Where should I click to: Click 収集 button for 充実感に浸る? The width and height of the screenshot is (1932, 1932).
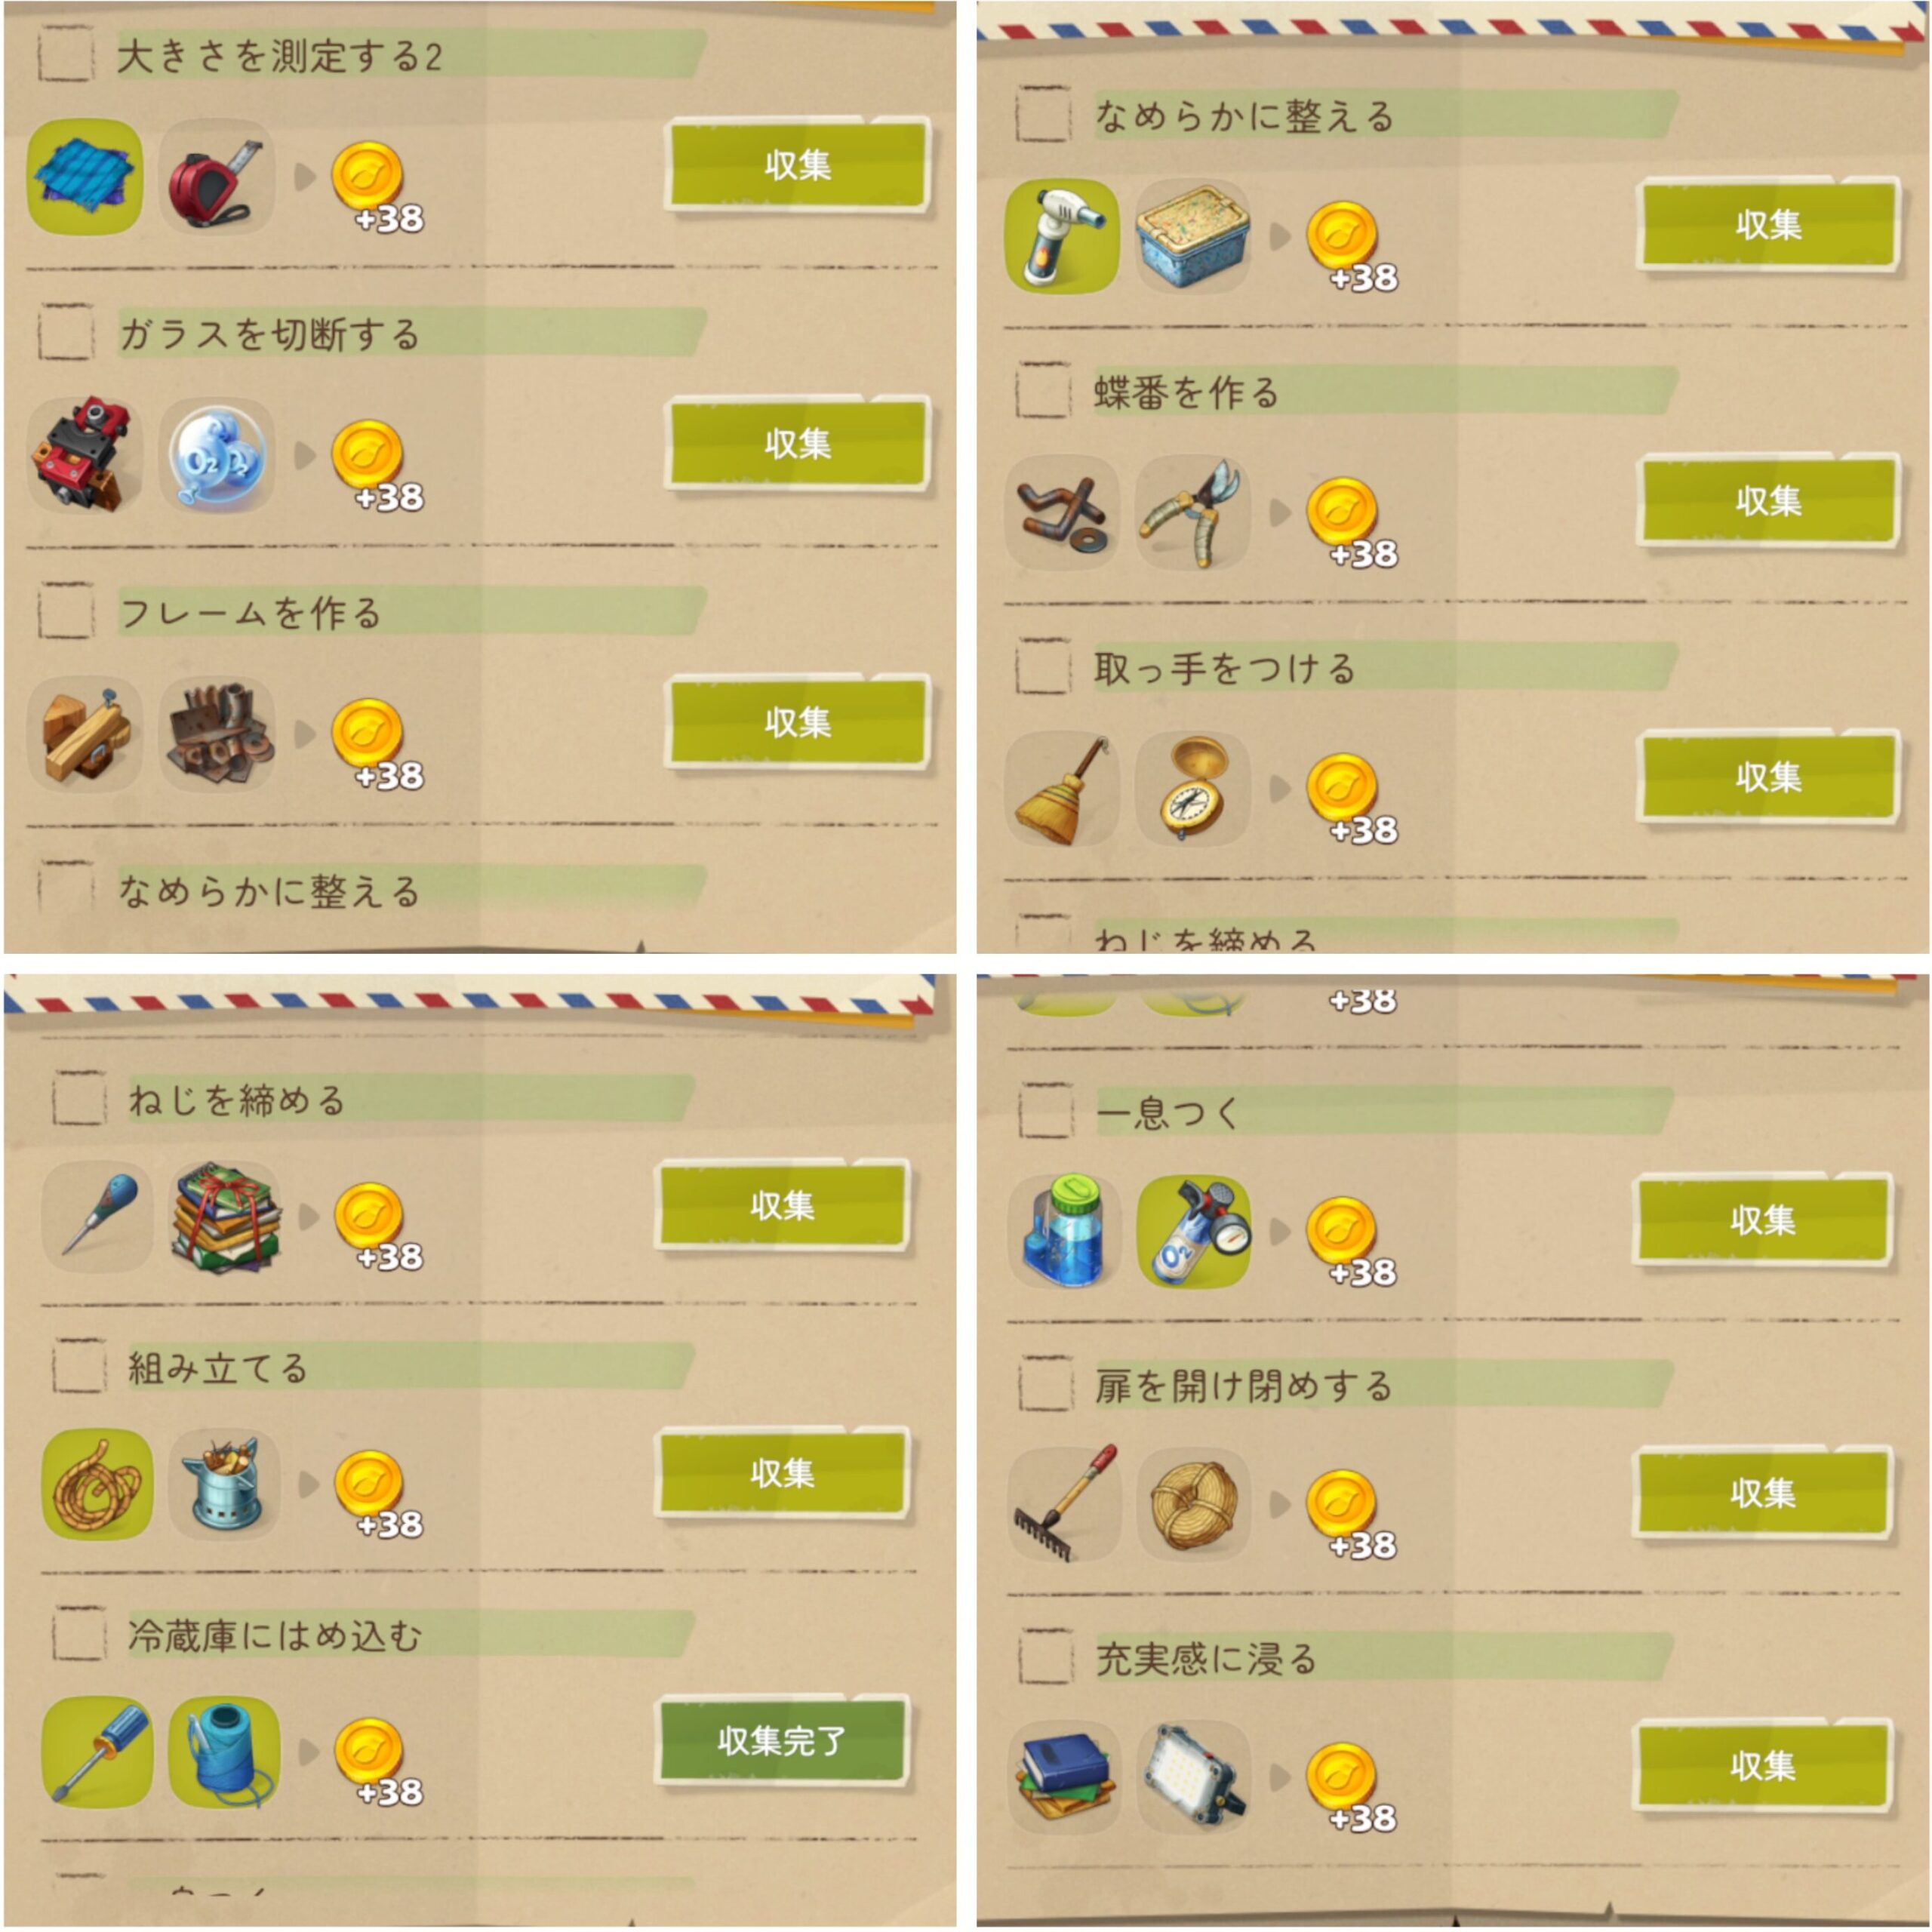[1762, 1765]
